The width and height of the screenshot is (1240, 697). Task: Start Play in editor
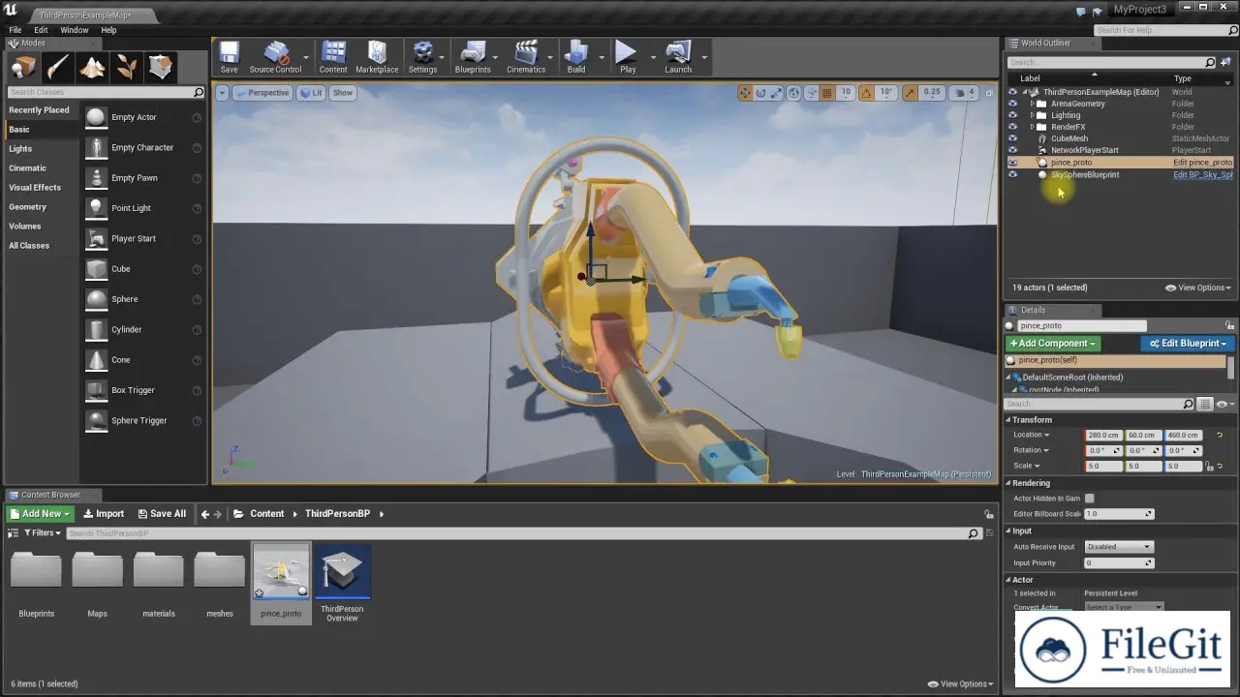pos(628,57)
